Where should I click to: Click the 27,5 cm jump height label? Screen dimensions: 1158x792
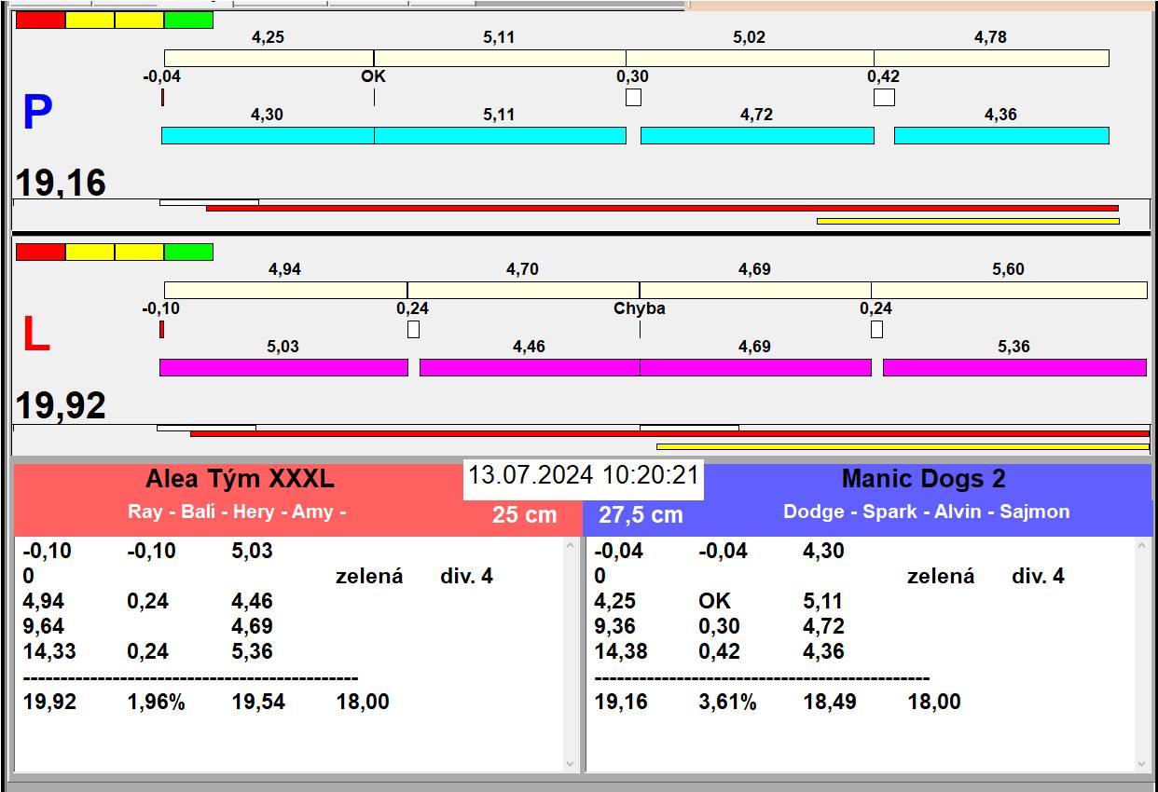641,514
